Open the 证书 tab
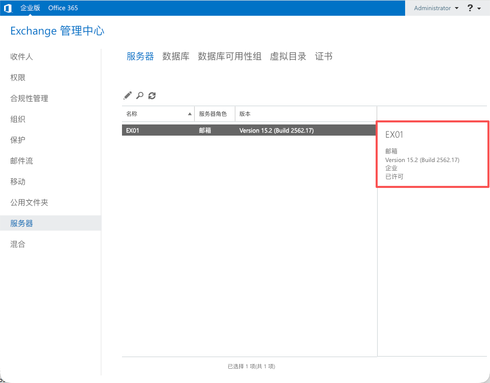 [324, 56]
